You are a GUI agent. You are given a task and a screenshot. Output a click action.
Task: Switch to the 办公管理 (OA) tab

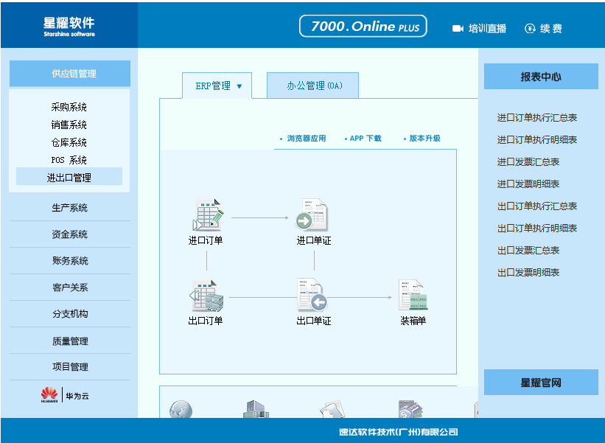pyautogui.click(x=313, y=86)
